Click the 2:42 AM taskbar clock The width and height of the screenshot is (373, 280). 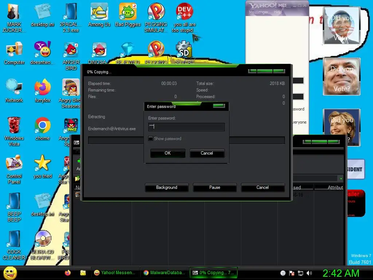coord(341,273)
